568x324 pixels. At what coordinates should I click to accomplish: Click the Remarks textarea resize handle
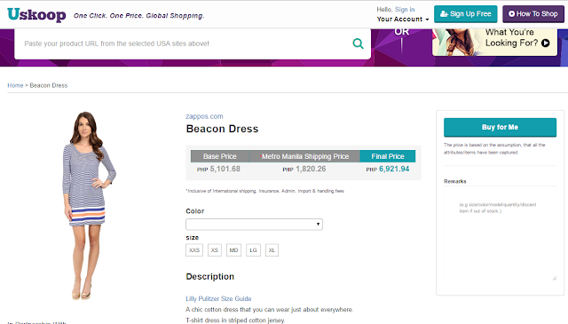tap(554, 279)
